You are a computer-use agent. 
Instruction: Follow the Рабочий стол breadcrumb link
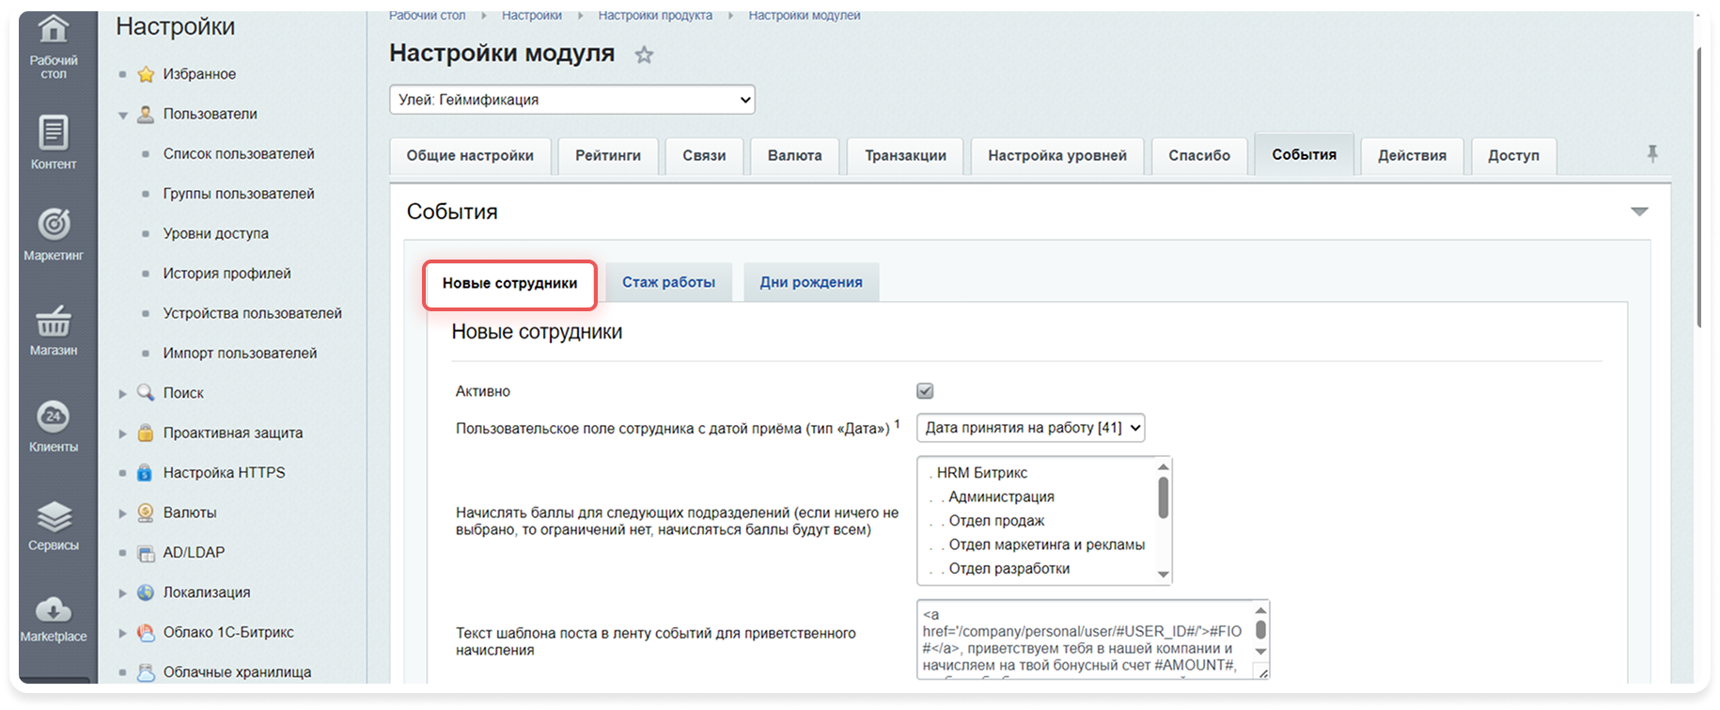pos(427,15)
